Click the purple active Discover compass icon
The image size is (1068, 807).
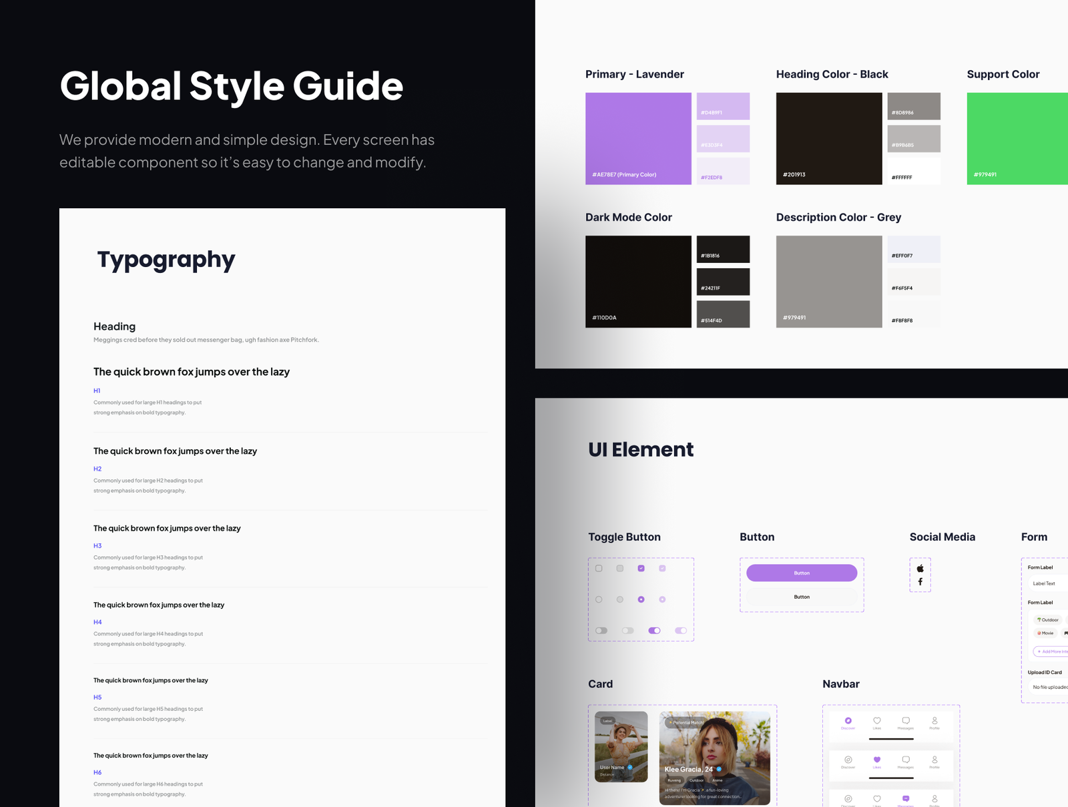848,721
